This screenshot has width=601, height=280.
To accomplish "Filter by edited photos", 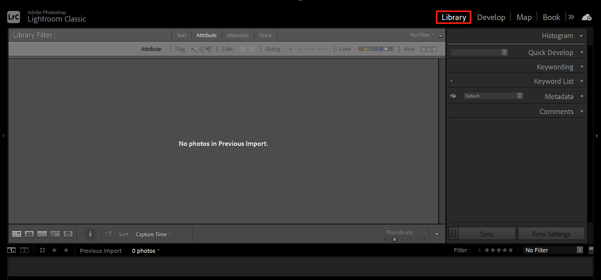I will click(243, 49).
